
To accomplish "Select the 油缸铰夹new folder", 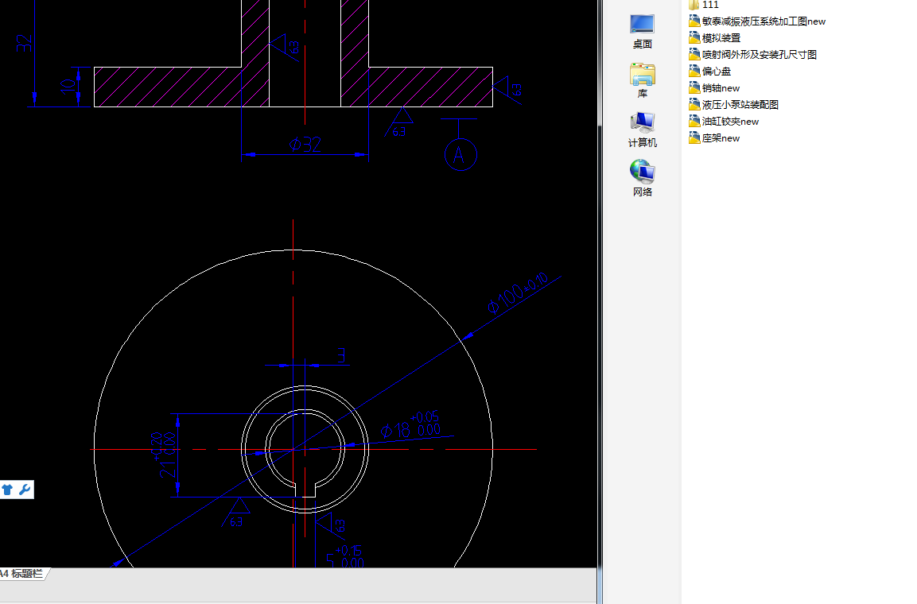I will pos(724,122).
